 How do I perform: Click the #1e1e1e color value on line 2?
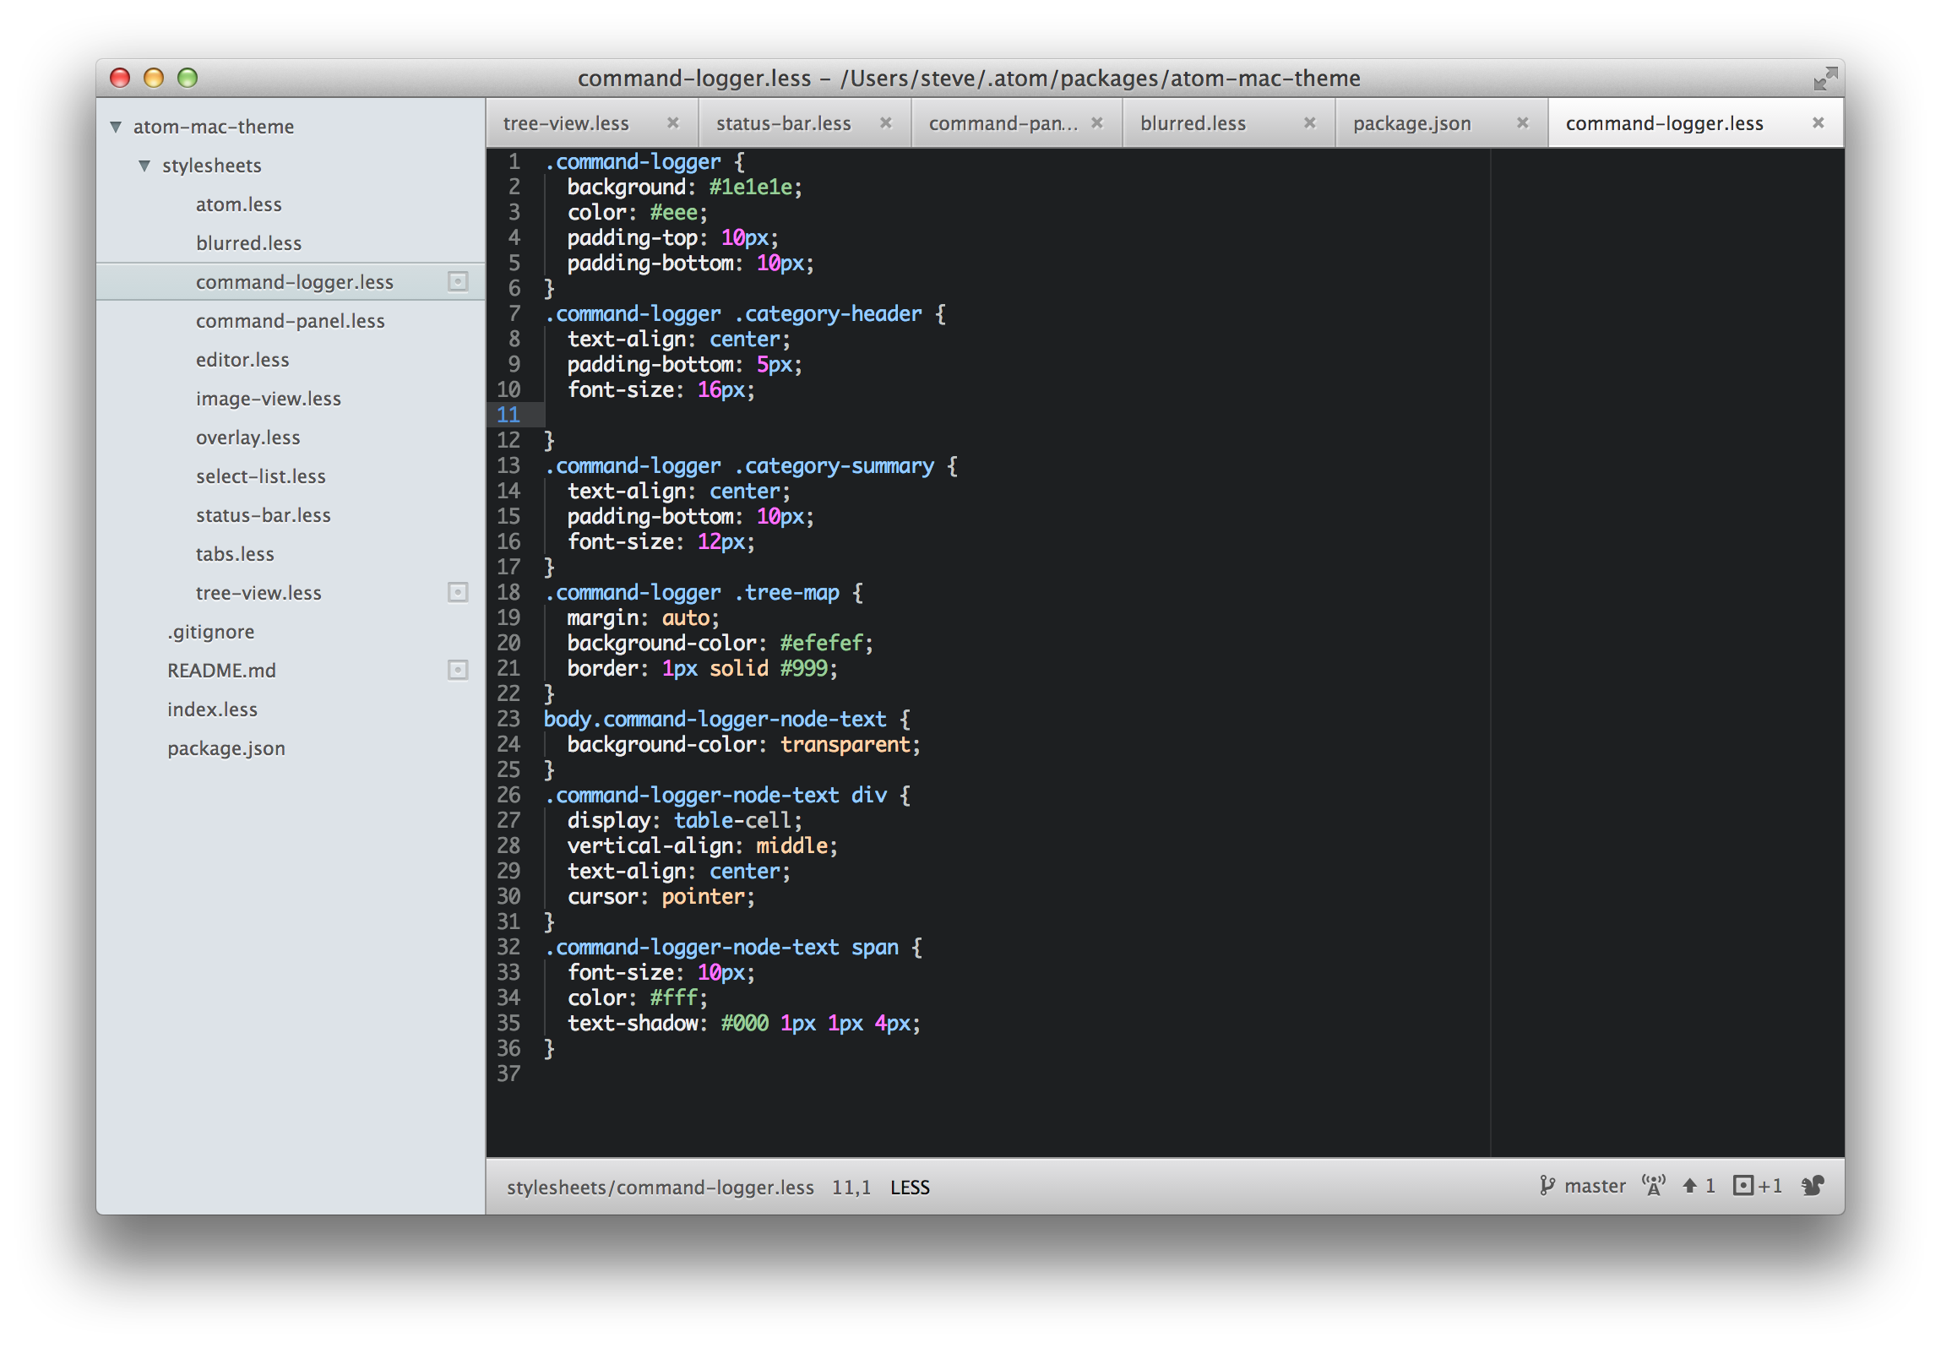[750, 187]
